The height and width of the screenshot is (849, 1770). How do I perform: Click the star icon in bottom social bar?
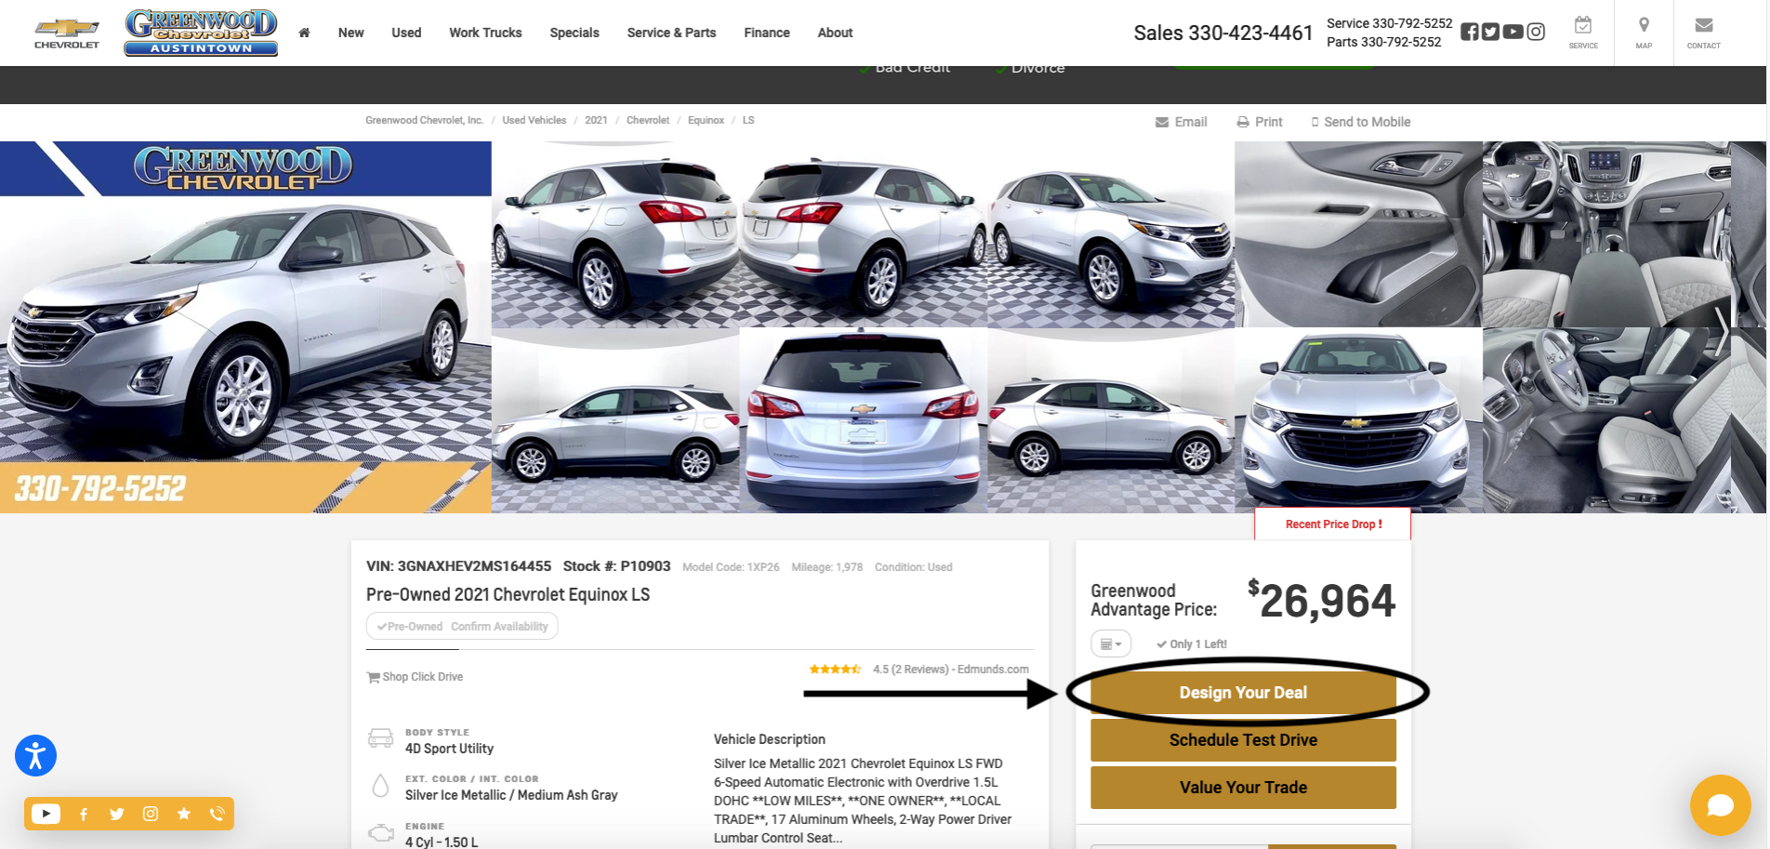[184, 814]
